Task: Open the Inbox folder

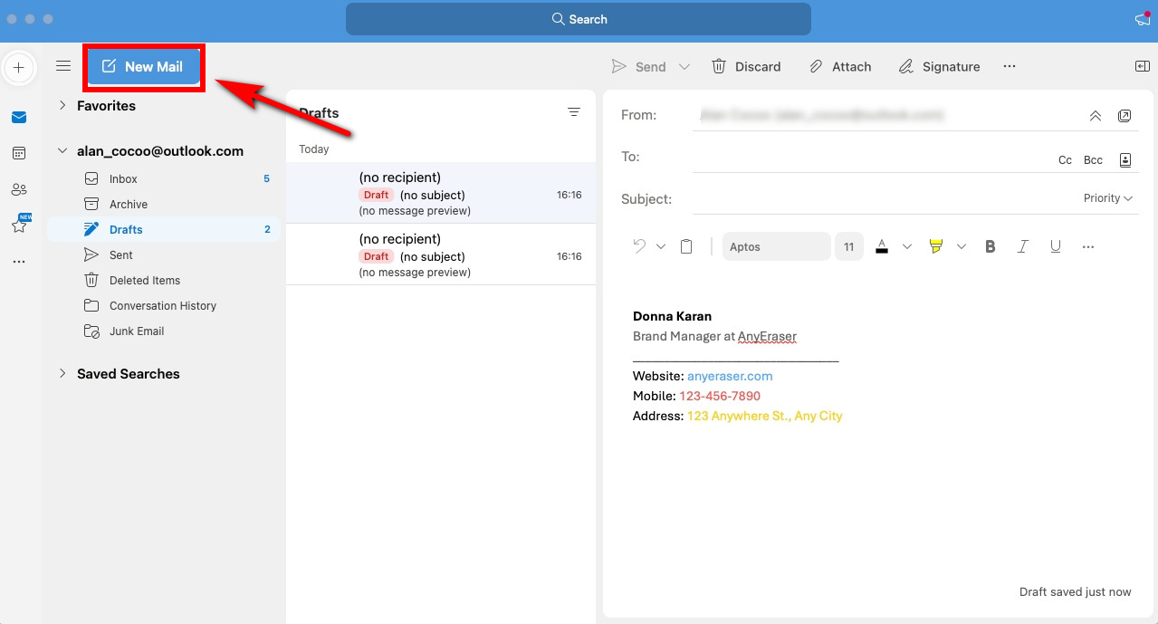Action: pos(123,178)
